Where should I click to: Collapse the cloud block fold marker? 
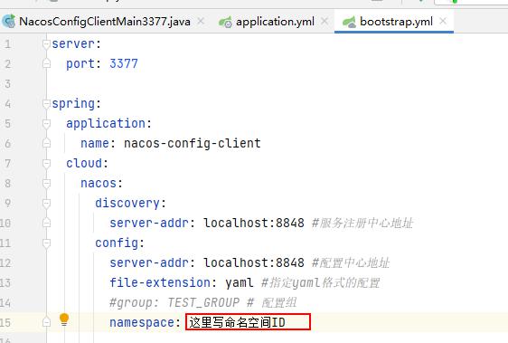pyautogui.click(x=46, y=164)
